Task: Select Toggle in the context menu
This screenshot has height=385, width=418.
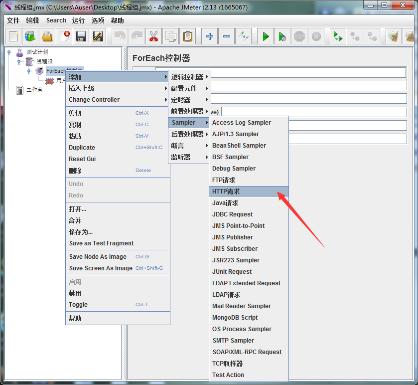Action: pos(118,305)
